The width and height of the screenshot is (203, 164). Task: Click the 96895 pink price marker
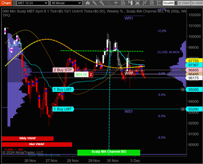(x=194, y=70)
